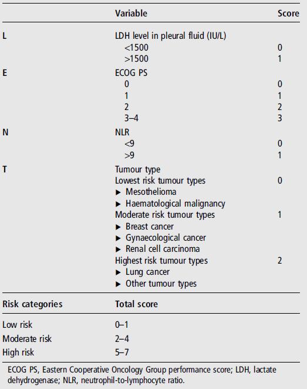Click the 3–4 ECOG PS value

tap(131, 118)
